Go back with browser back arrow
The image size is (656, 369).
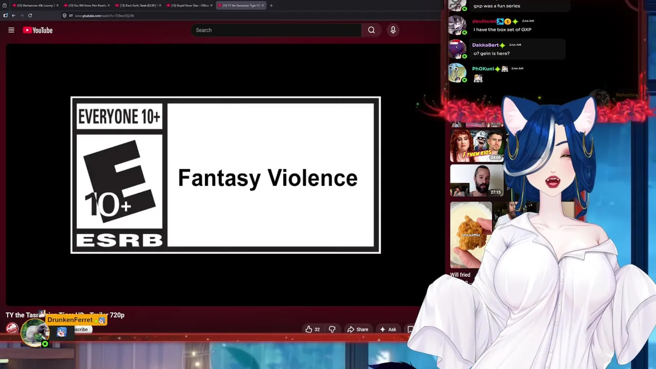tap(14, 15)
